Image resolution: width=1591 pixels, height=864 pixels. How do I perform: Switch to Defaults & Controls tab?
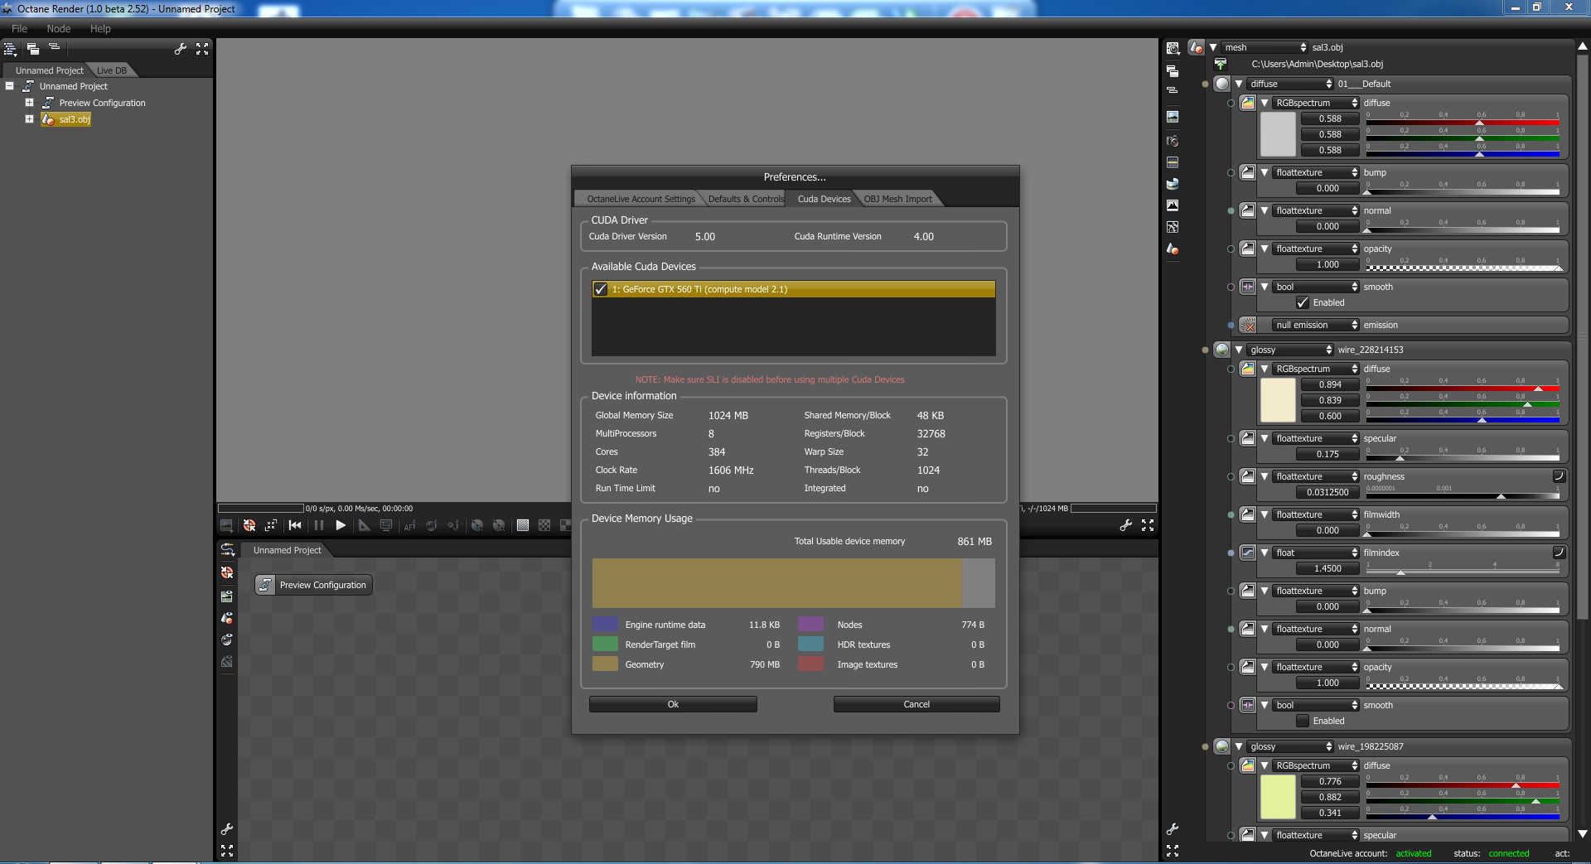746,199
